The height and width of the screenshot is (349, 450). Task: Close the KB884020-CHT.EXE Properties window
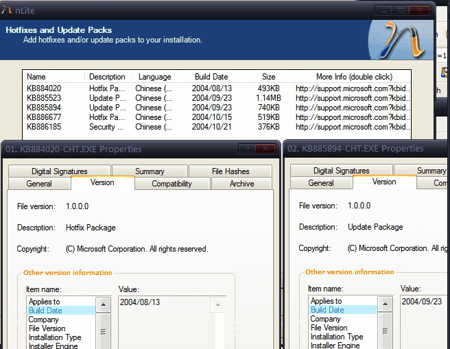[265, 149]
